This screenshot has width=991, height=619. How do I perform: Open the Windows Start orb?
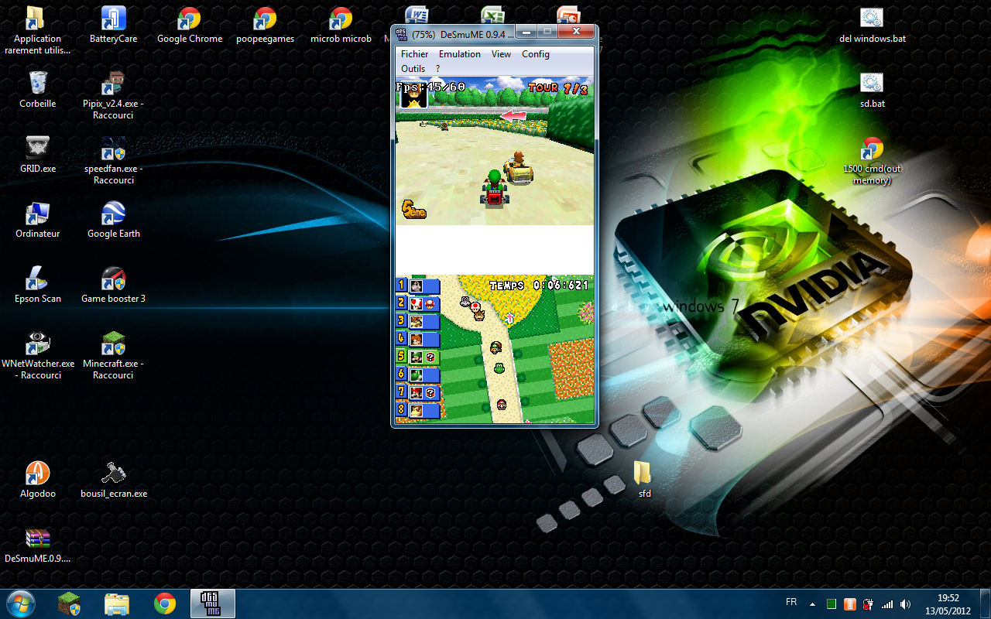(x=21, y=604)
